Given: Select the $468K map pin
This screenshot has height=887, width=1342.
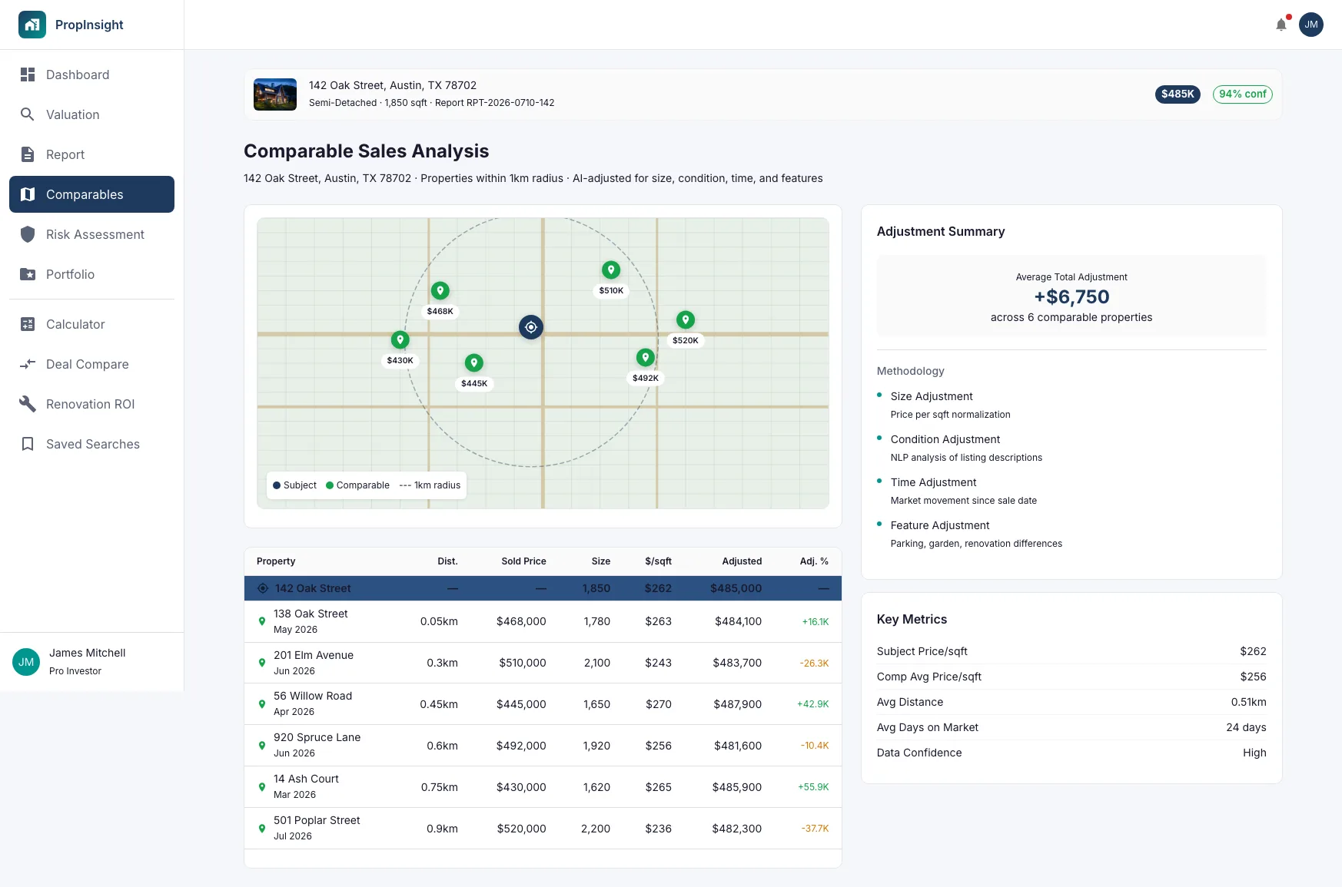Looking at the screenshot, I should tap(440, 291).
